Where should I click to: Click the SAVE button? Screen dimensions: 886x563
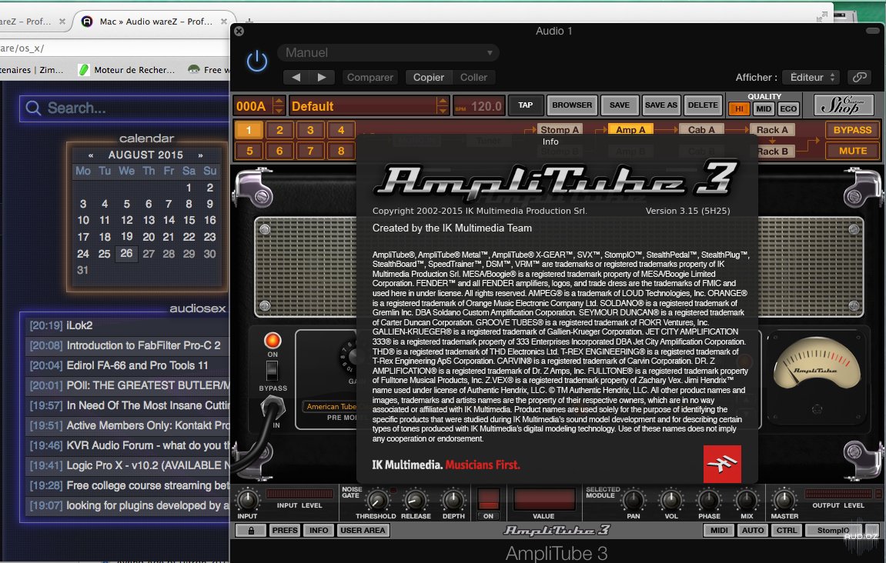[x=620, y=105]
